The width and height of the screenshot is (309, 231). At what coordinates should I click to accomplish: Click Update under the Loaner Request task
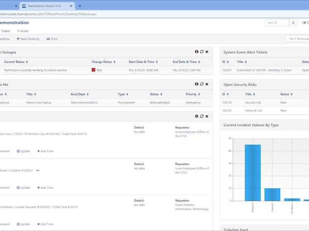[x=24, y=224]
